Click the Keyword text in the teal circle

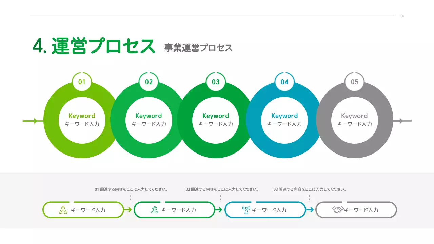[284, 116]
